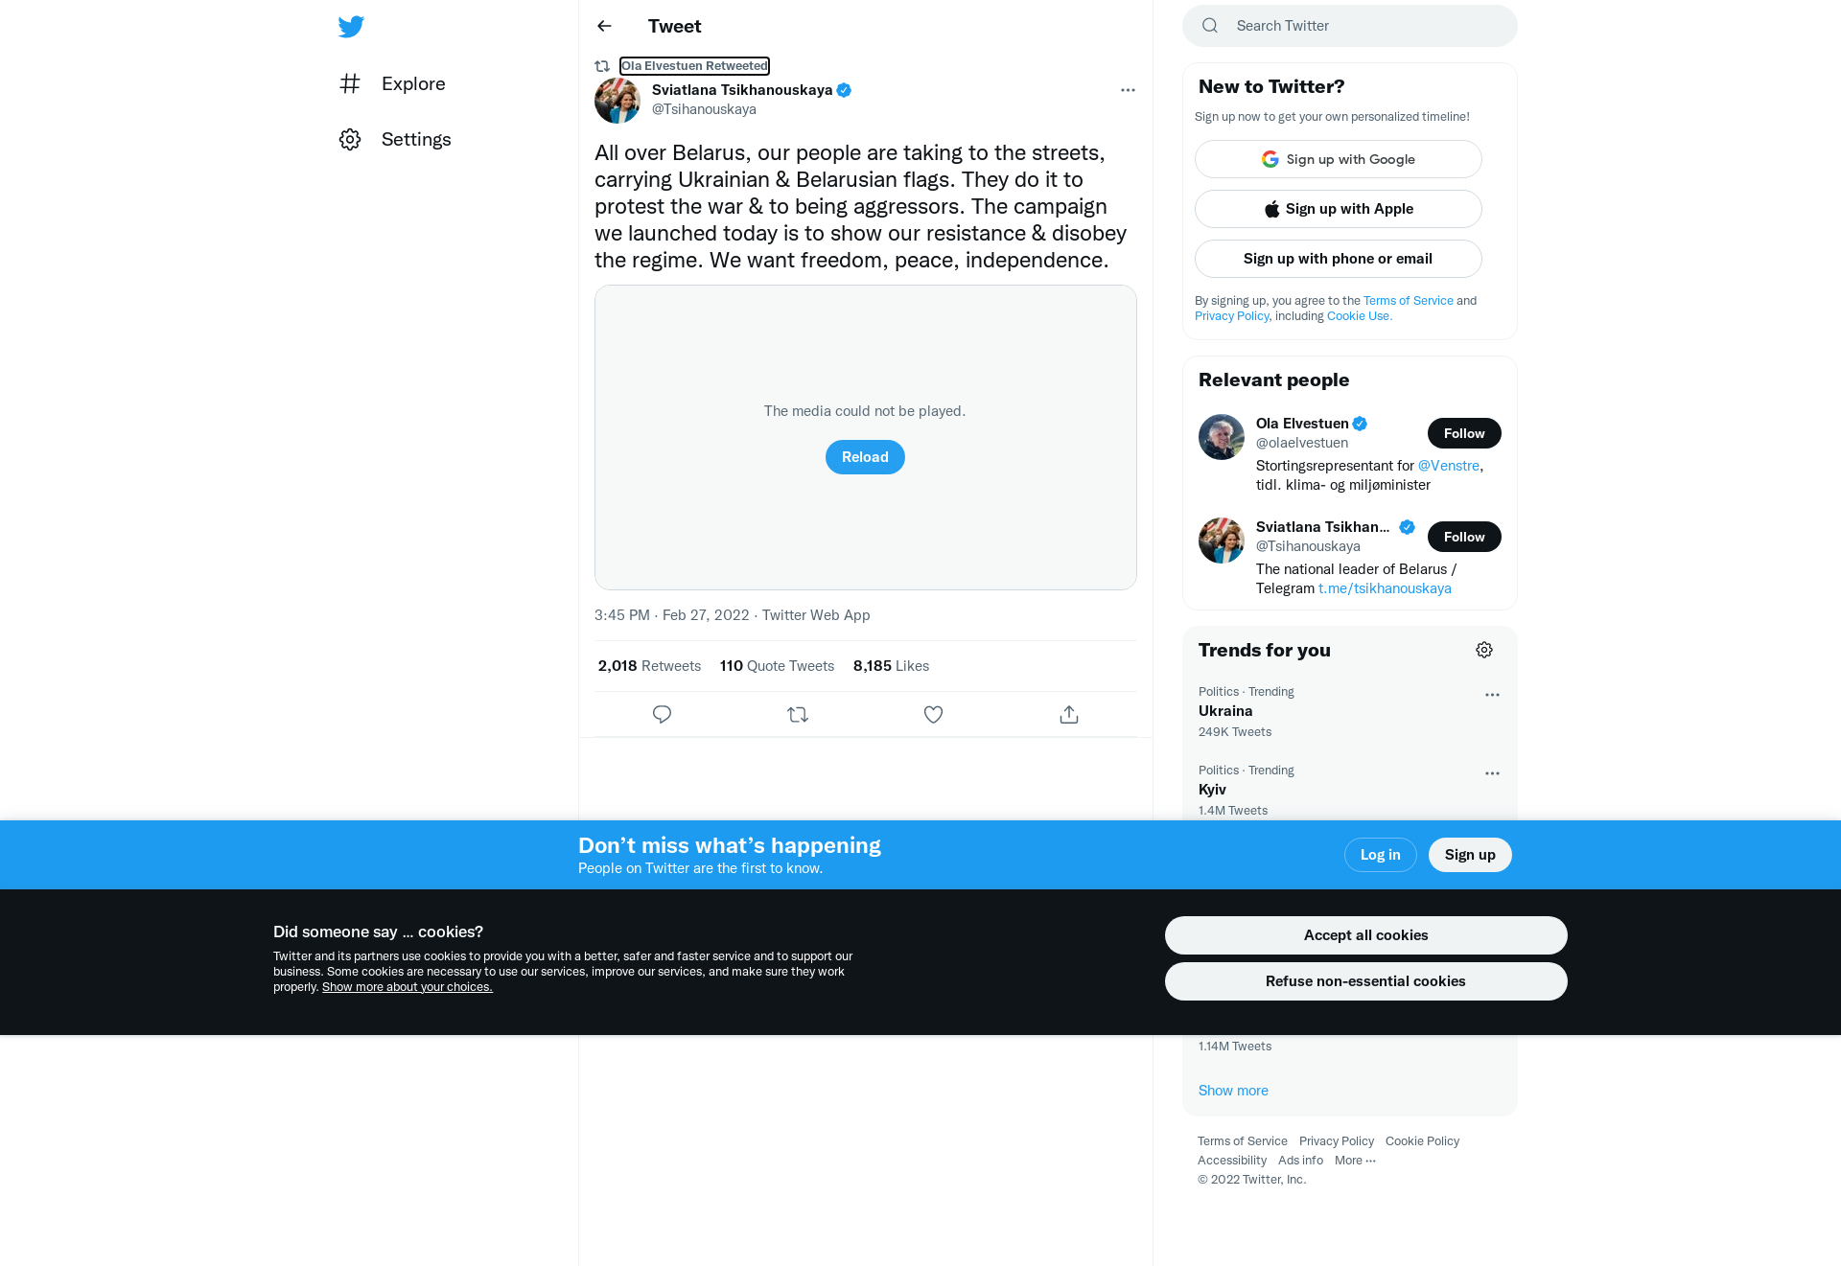Expand the More footer links menu
The image size is (1841, 1266).
[x=1355, y=1161]
